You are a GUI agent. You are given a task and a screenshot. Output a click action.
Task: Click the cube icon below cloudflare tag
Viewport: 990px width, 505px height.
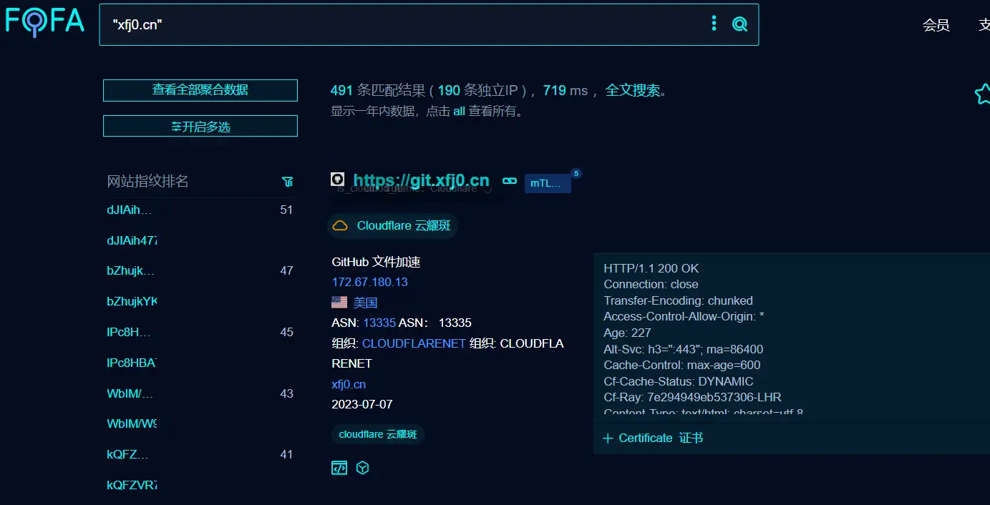tap(363, 468)
